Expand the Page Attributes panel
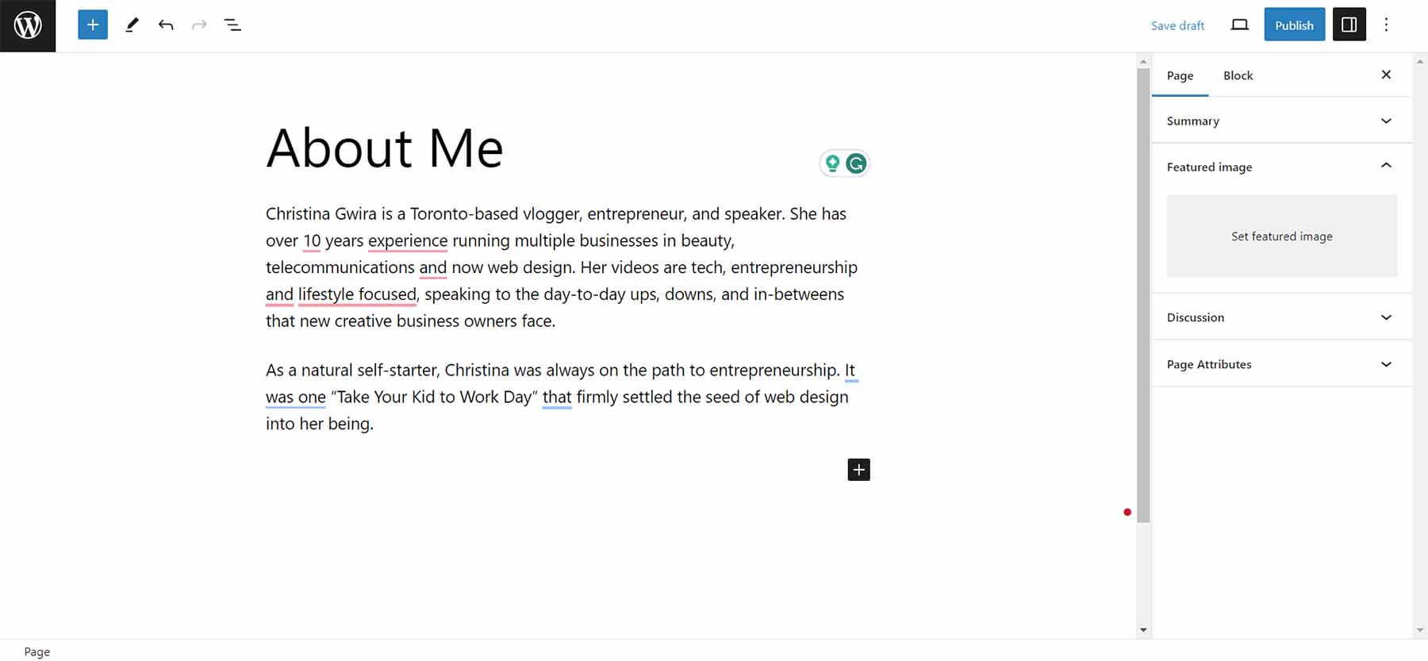The height and width of the screenshot is (661, 1428). (x=1281, y=364)
